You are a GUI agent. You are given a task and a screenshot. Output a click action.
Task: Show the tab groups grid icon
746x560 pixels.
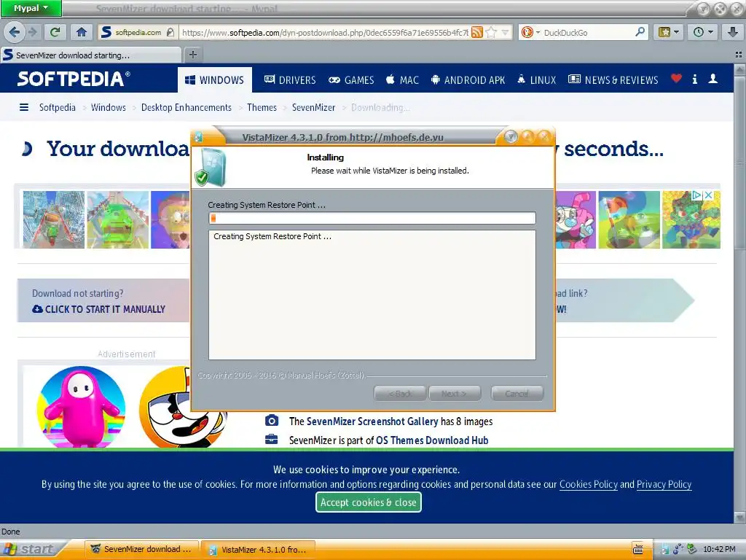739,55
